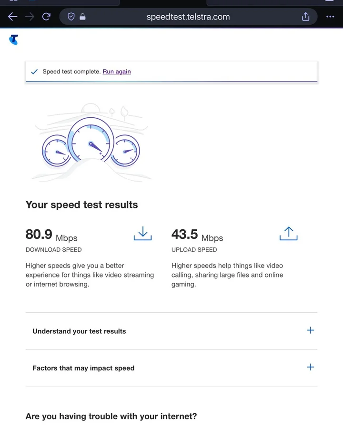Viewport: 343px width, 431px height.
Task: Click the 80.9 Mbps download result
Action: pos(51,235)
